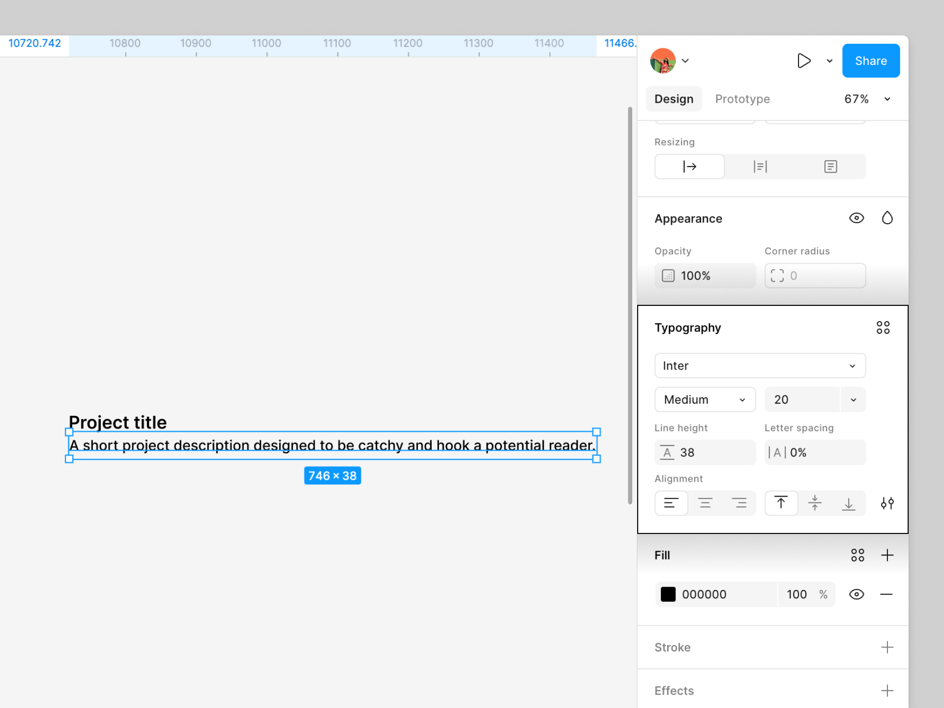Set text align center
Screen dimensions: 944x708
coord(705,503)
